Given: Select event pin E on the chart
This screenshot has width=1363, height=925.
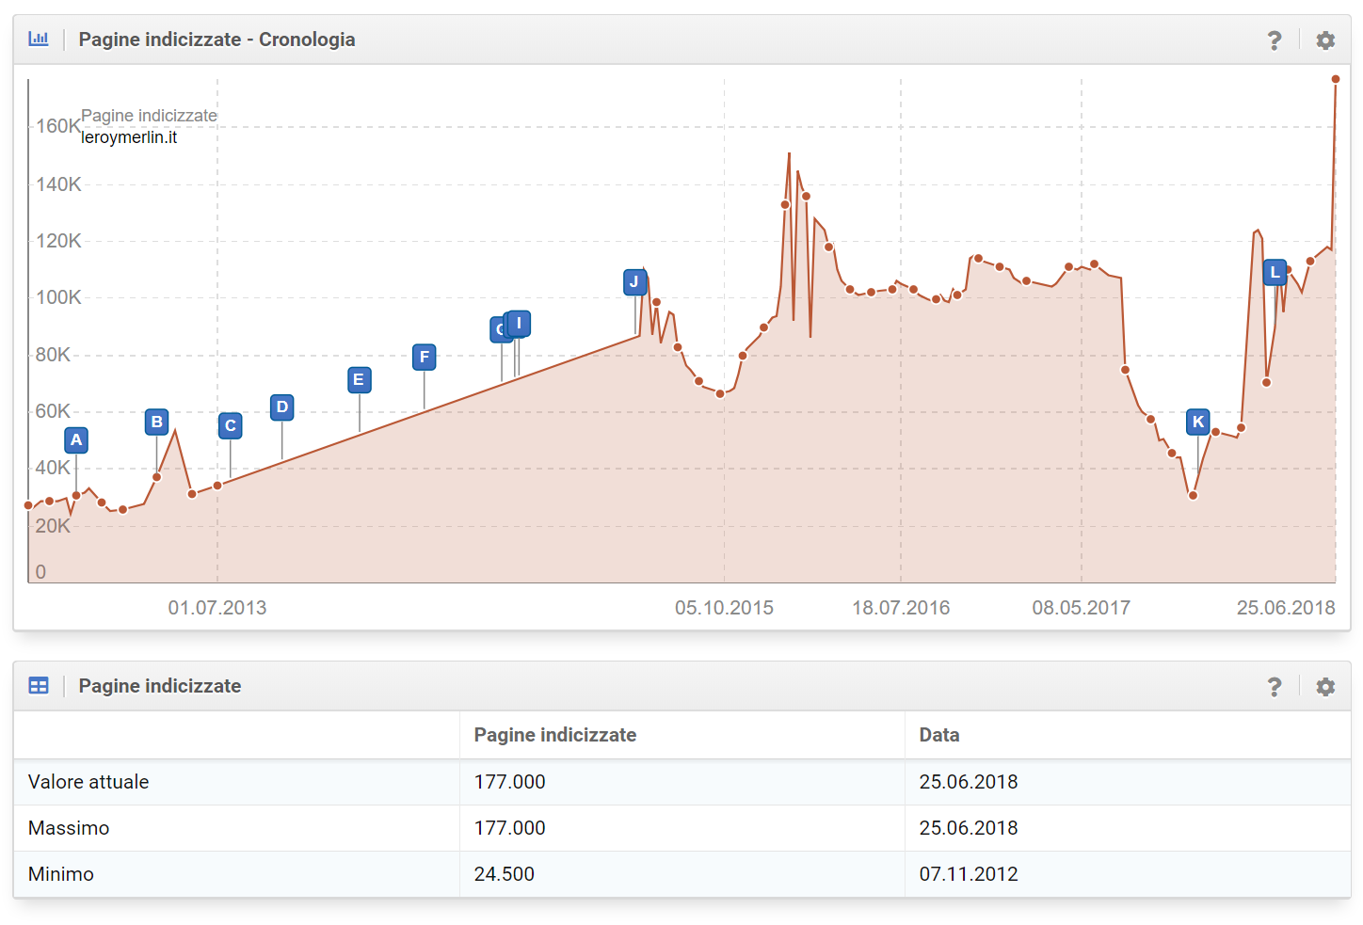Looking at the screenshot, I should click(x=359, y=380).
